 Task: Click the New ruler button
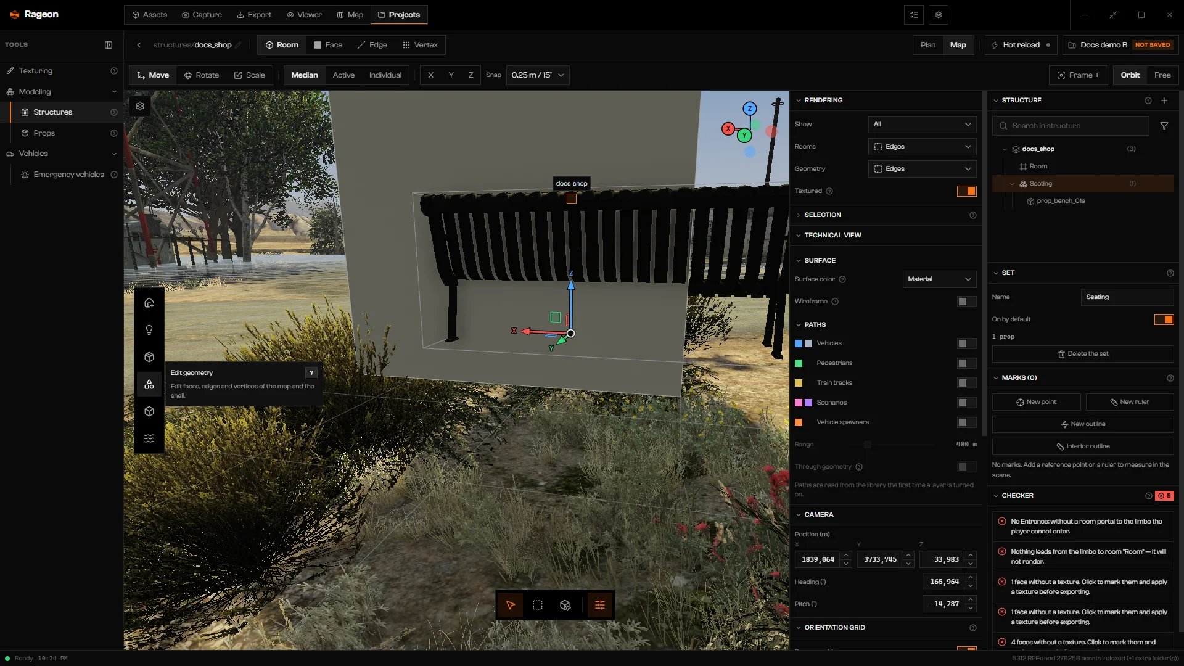coord(1130,402)
